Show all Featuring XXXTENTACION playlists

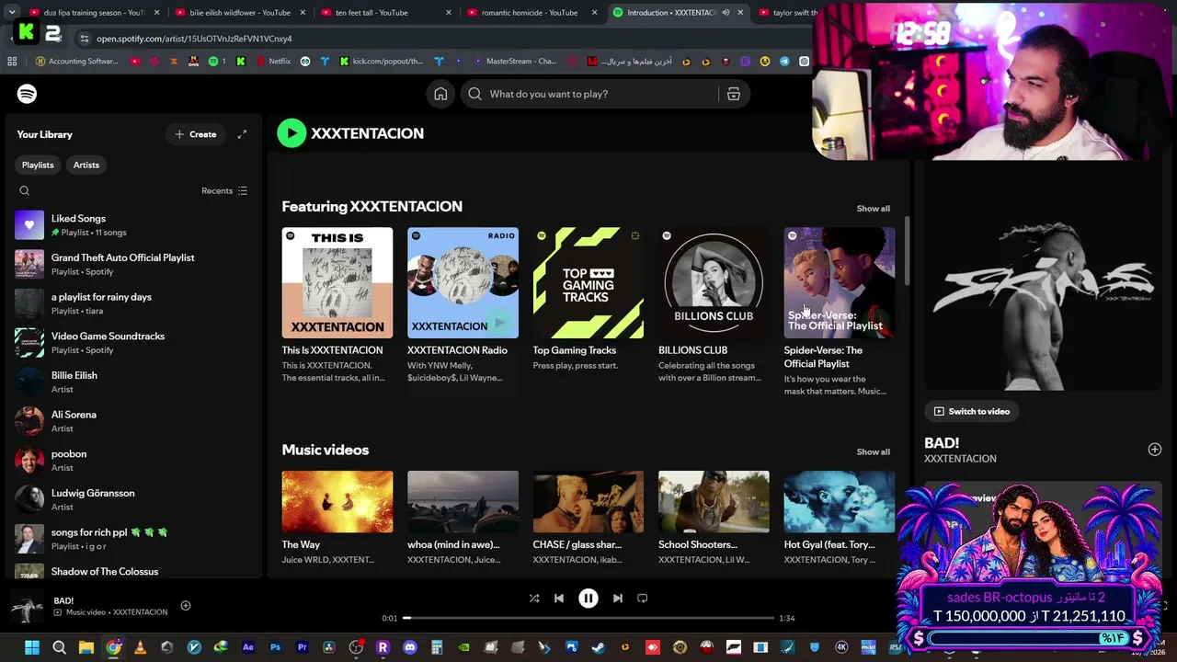pyautogui.click(x=874, y=209)
